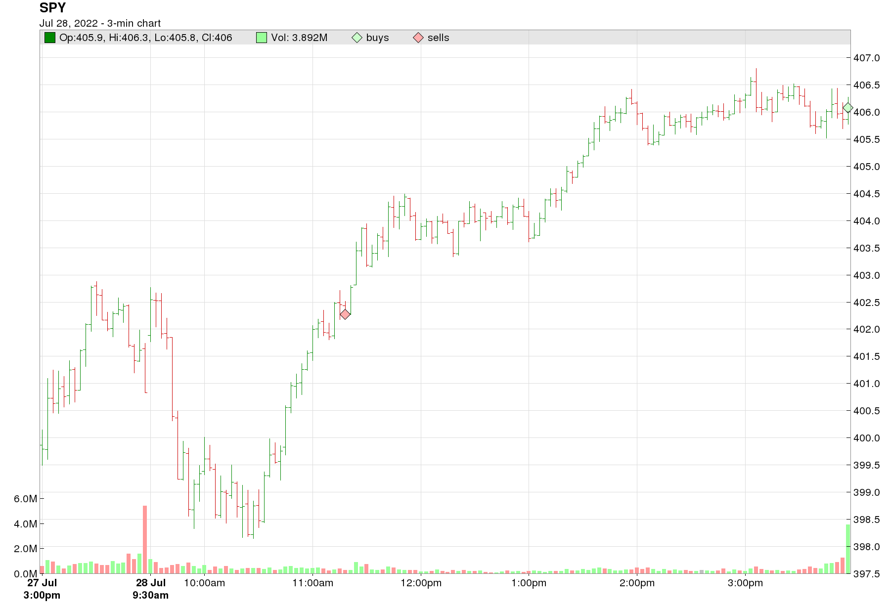The width and height of the screenshot is (890, 609).
Task: Select the red sell marker on the chart
Action: point(345,314)
